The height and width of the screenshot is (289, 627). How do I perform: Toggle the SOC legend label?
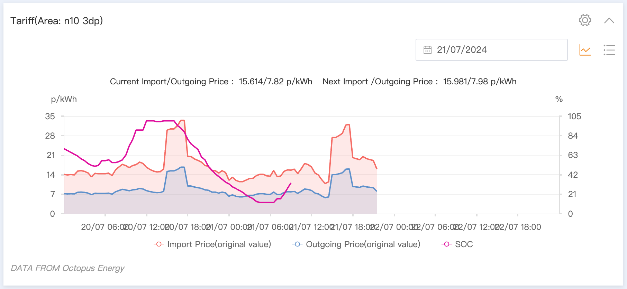464,244
